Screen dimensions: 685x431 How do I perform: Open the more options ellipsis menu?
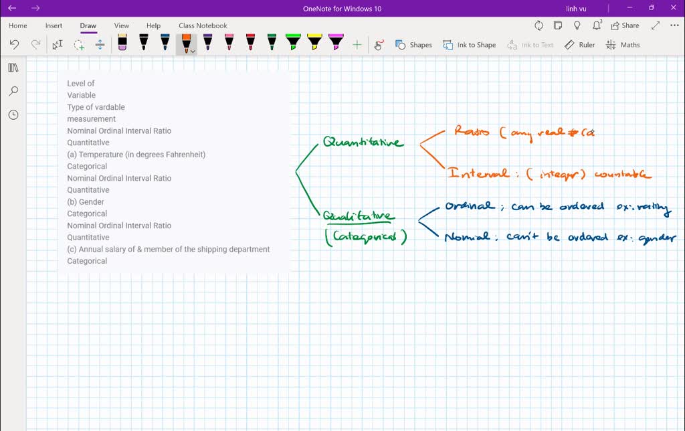pyautogui.click(x=674, y=25)
